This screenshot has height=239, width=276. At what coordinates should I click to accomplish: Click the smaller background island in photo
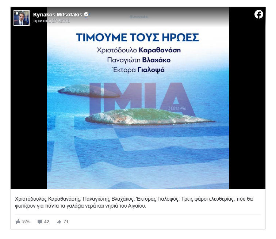tap(89, 91)
